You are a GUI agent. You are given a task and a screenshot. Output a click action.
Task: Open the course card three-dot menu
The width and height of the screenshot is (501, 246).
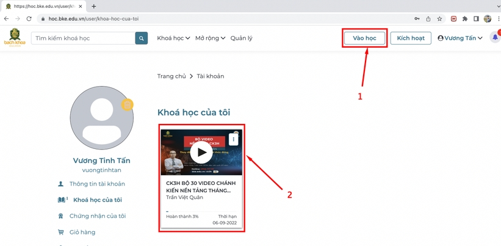pyautogui.click(x=233, y=139)
